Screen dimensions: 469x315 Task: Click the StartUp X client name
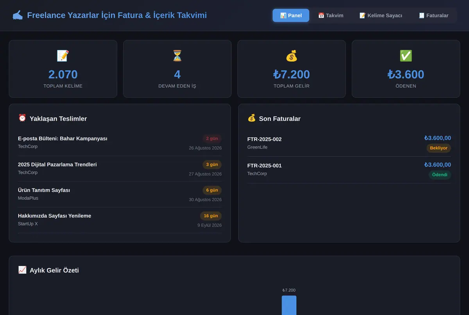pyautogui.click(x=28, y=224)
